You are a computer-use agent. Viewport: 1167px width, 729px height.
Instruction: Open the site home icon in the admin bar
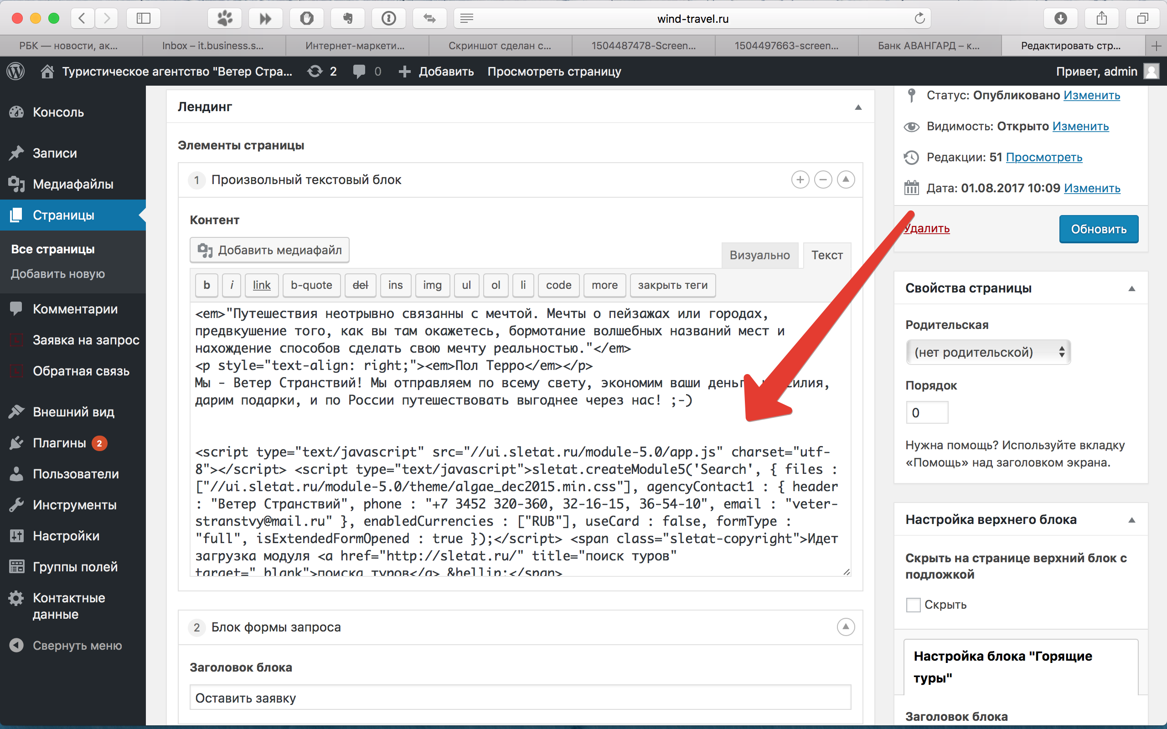(x=47, y=72)
